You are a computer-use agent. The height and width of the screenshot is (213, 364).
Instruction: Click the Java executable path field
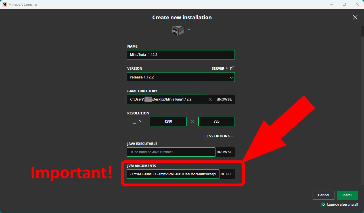(171, 152)
